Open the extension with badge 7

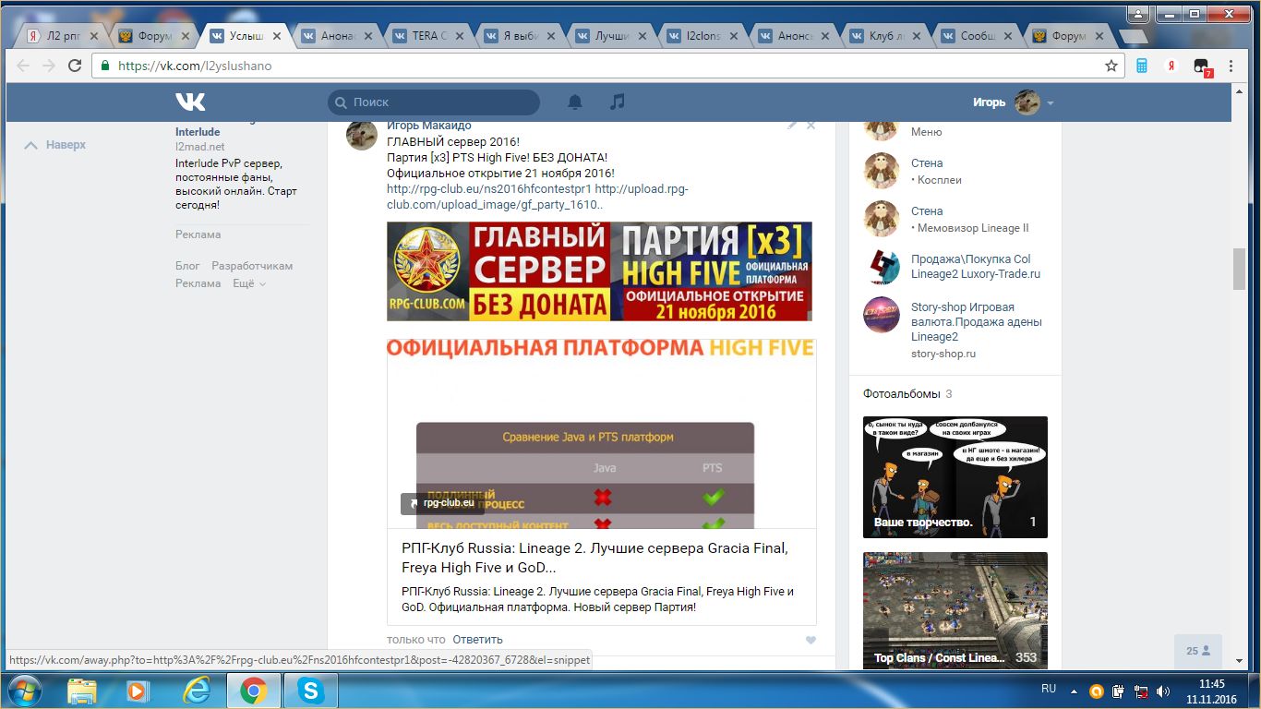1201,66
